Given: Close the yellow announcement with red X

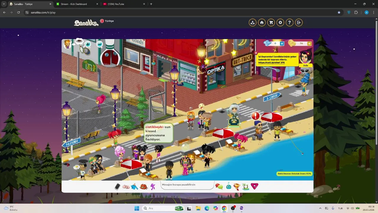Looking at the screenshot, I should click(x=256, y=53).
